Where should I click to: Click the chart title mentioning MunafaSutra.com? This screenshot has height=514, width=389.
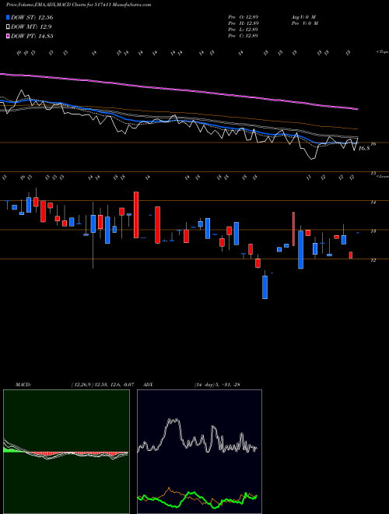tap(79, 5)
